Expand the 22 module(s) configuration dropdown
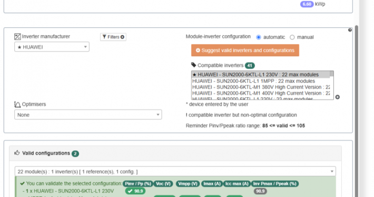 [x=175, y=172]
